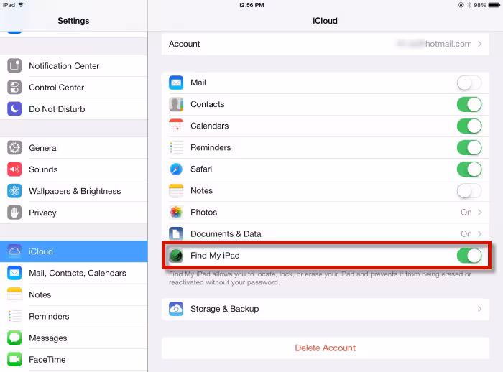Tap the iCloud title in the header
This screenshot has height=372, width=503.
325,21
